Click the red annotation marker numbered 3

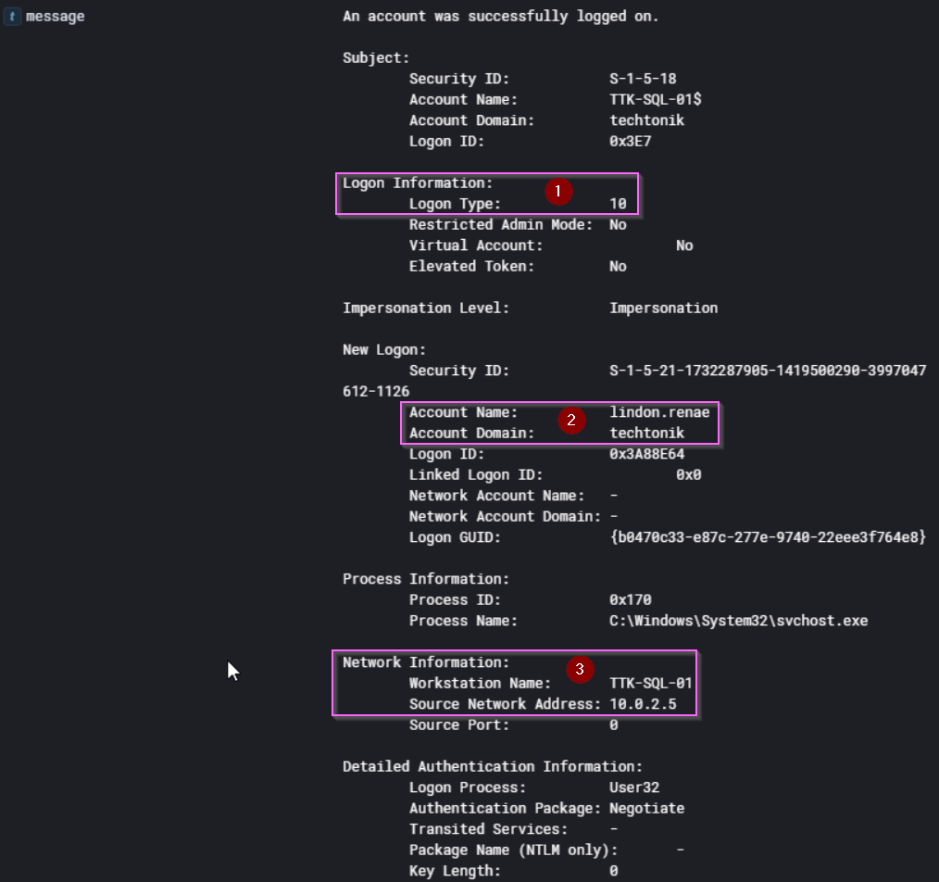tap(580, 671)
